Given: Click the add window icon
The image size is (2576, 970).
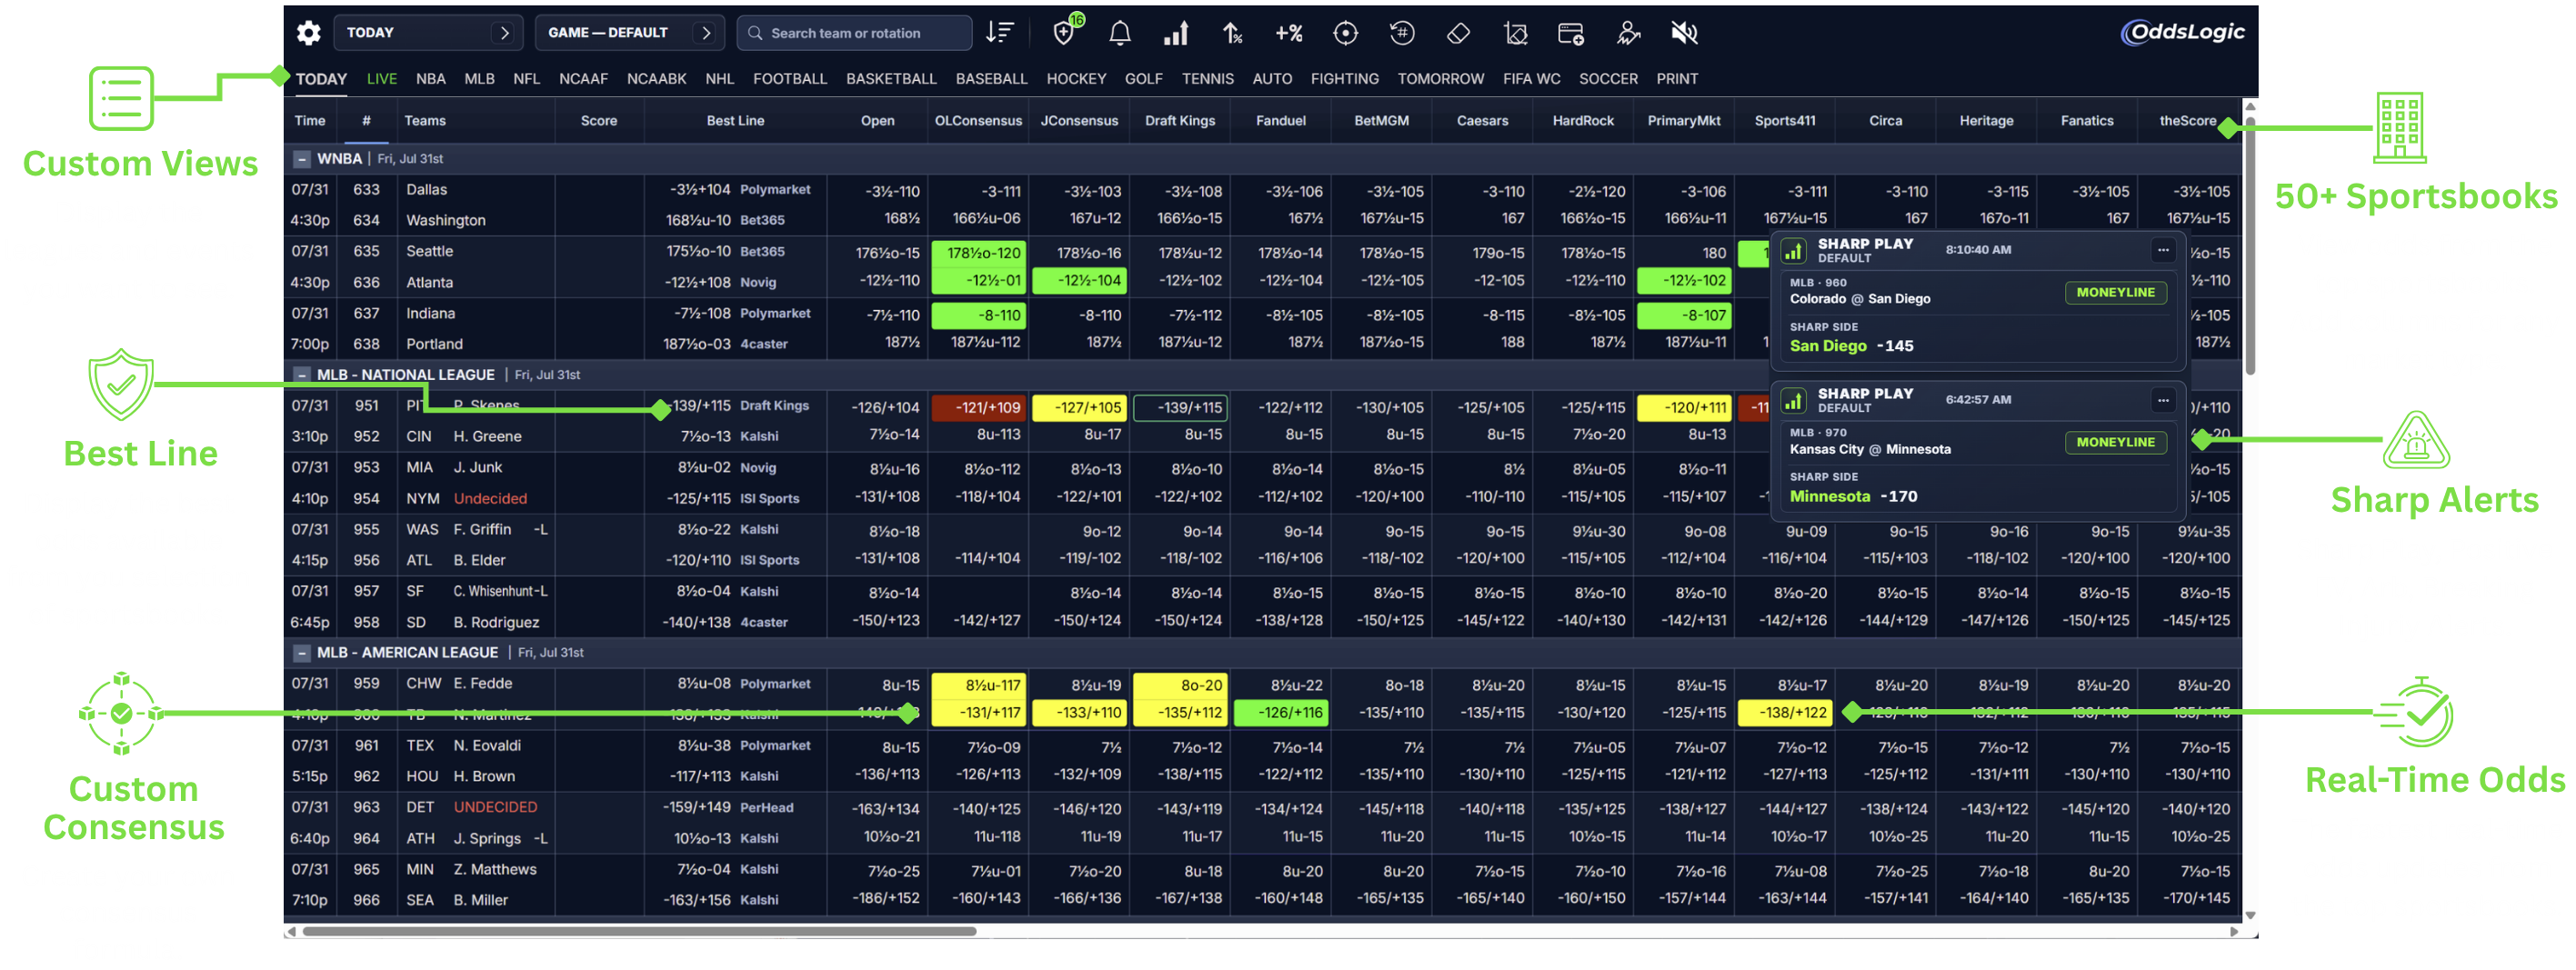Looking at the screenshot, I should [x=1571, y=33].
